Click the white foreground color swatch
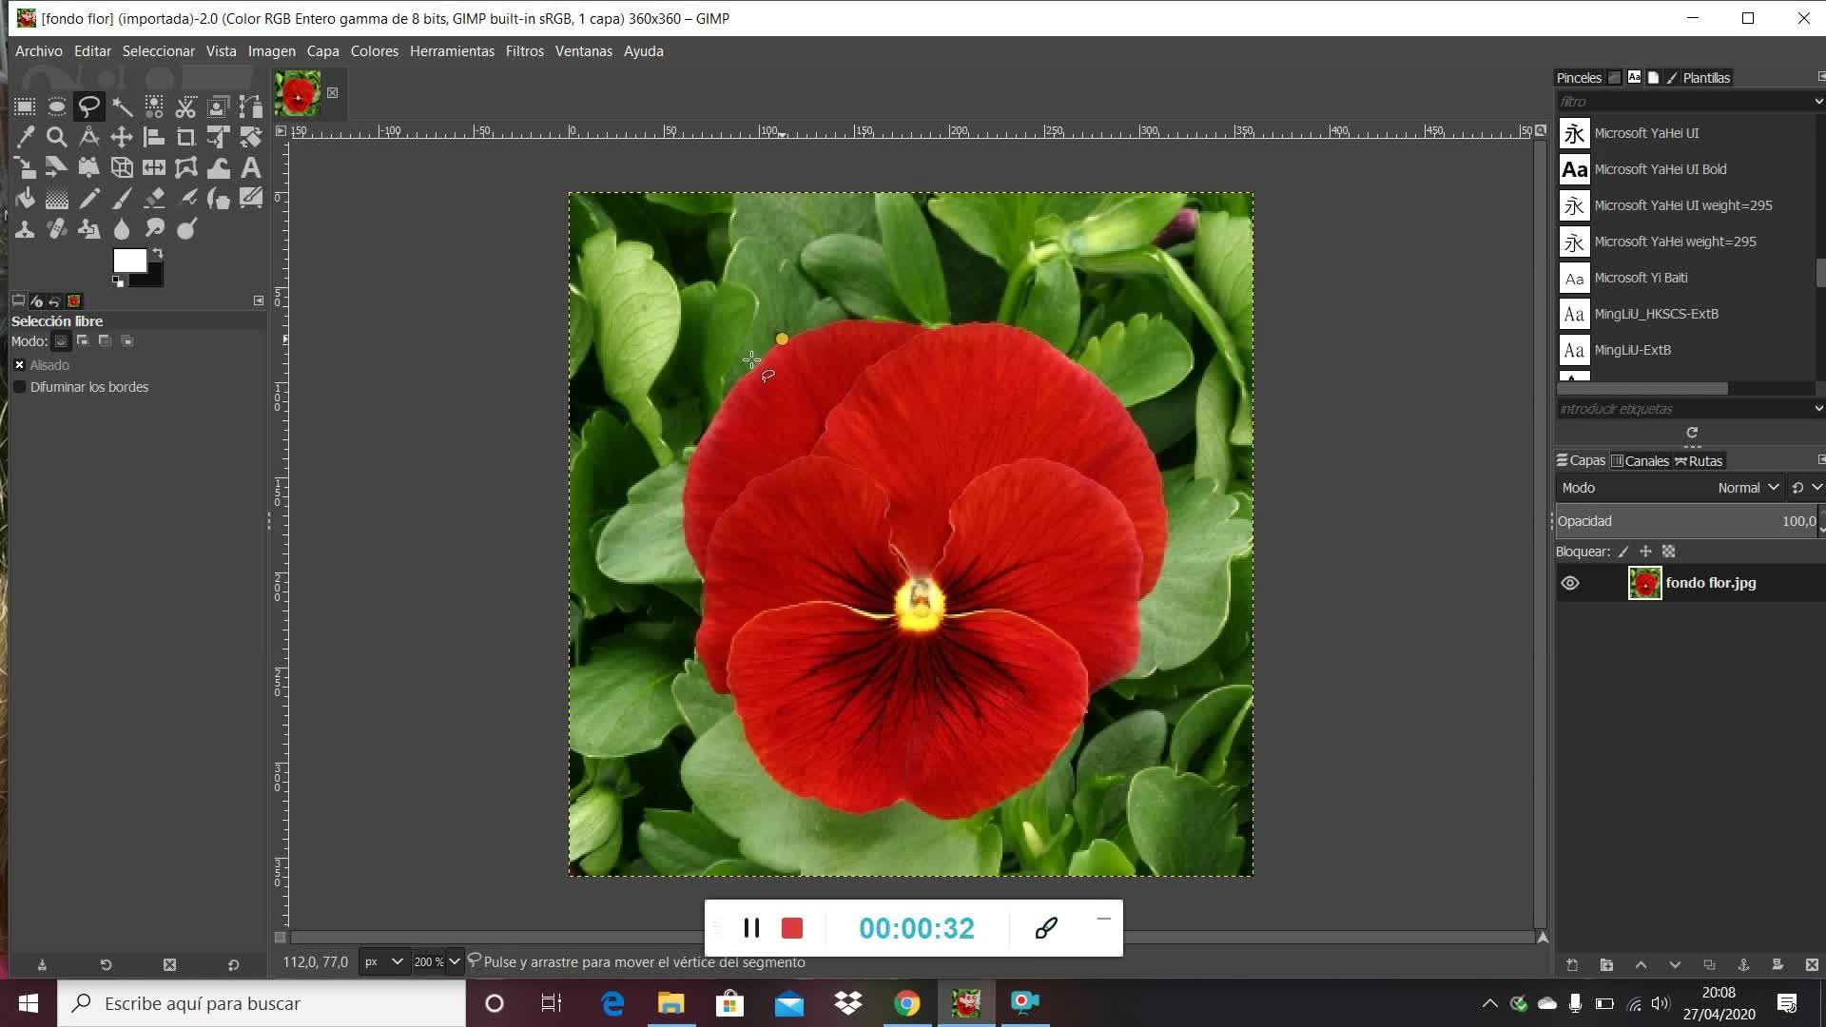The height and width of the screenshot is (1027, 1826). [128, 261]
